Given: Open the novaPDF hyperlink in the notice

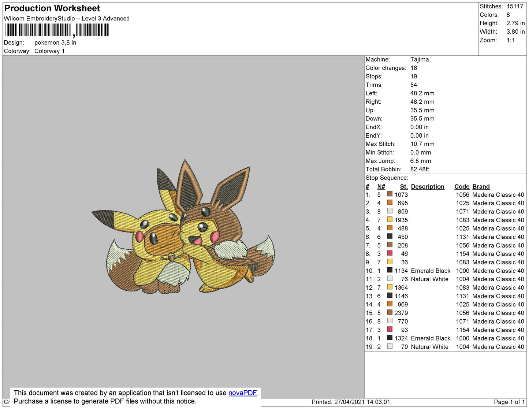Looking at the screenshot, I should (243, 393).
